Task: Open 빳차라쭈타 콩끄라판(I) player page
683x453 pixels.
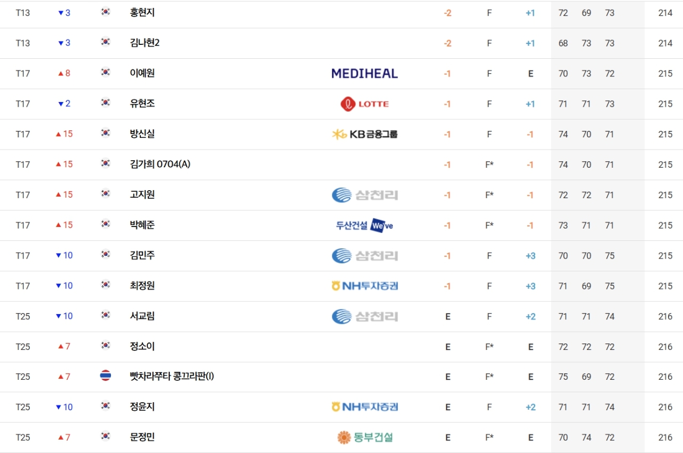Action: [x=171, y=377]
